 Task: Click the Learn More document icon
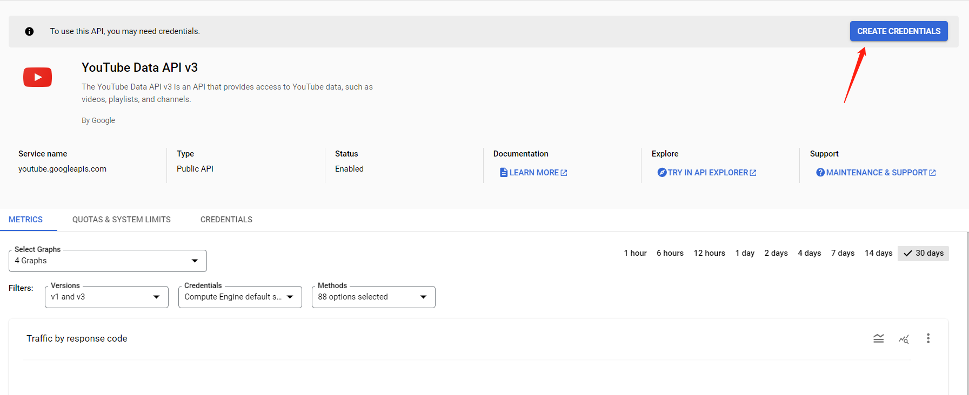pyautogui.click(x=504, y=173)
